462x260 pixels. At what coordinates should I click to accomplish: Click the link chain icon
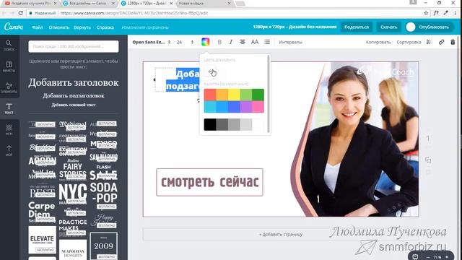tap(441, 42)
